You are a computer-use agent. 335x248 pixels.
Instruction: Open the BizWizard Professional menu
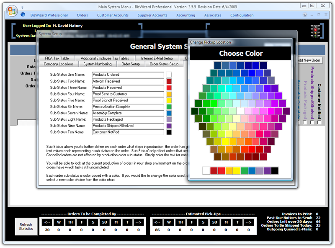coord(49,15)
